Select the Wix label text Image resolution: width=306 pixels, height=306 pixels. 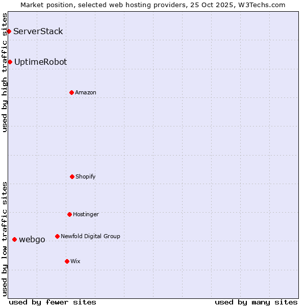pos(75,261)
